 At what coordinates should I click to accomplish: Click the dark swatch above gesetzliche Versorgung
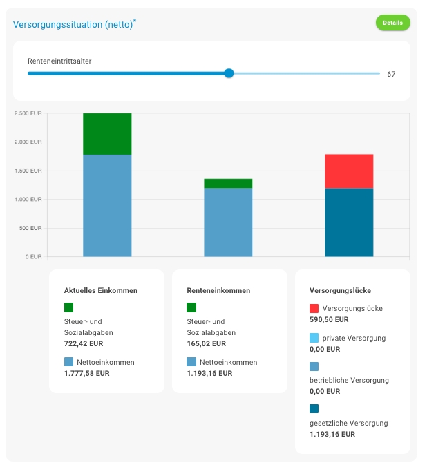click(314, 409)
